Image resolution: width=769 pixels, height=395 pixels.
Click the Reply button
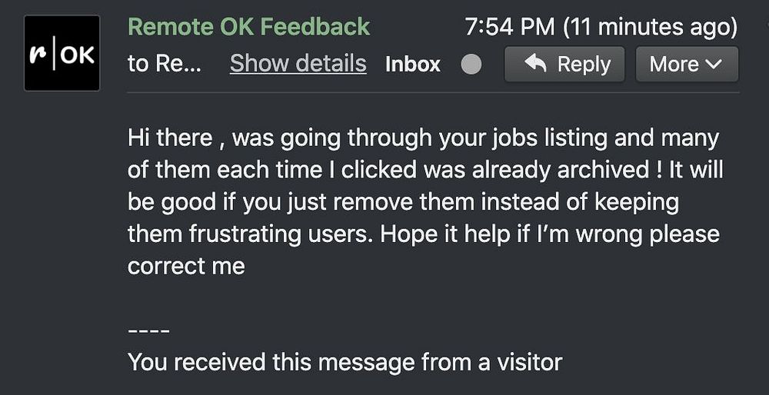[564, 65]
